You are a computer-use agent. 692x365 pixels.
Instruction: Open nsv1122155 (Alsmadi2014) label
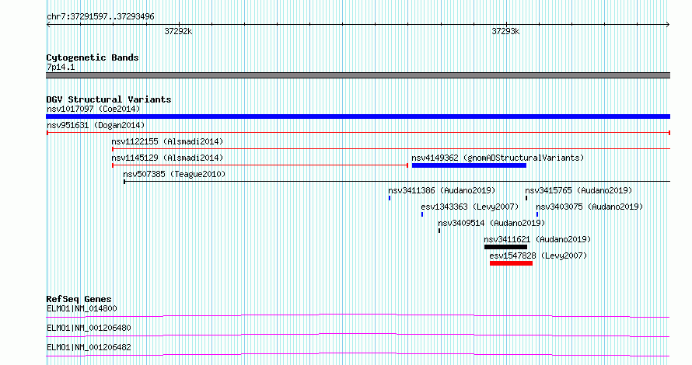[x=167, y=141]
